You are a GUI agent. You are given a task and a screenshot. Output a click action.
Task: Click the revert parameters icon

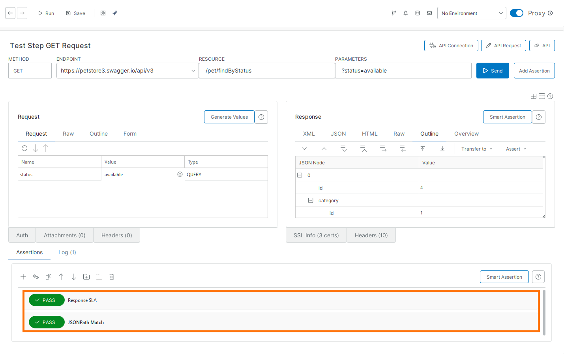[24, 148]
